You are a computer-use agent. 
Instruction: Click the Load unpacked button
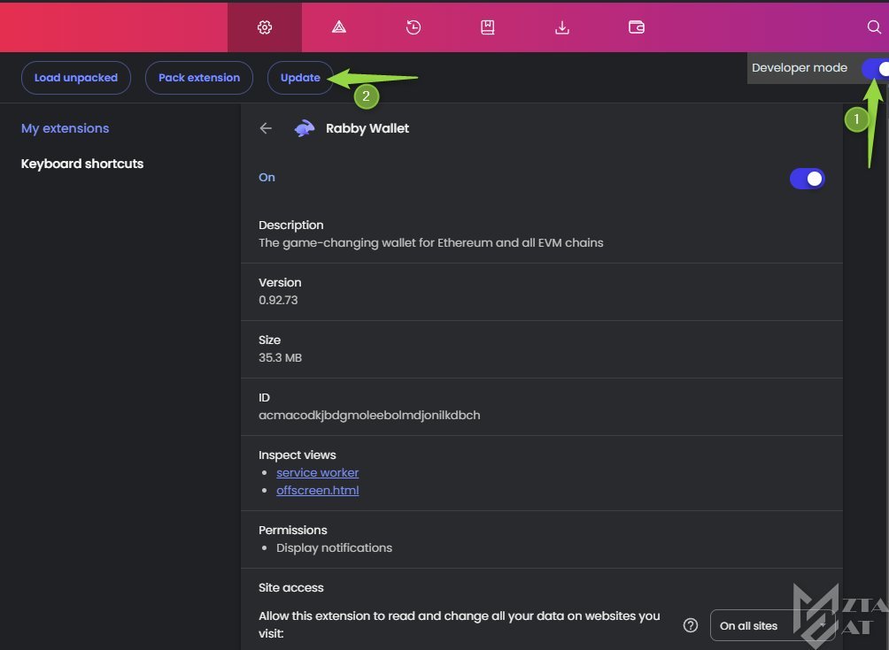pyautogui.click(x=76, y=78)
